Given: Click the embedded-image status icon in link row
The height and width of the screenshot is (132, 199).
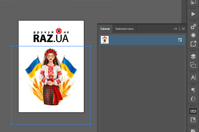Looking at the screenshot, I should 180,40.
